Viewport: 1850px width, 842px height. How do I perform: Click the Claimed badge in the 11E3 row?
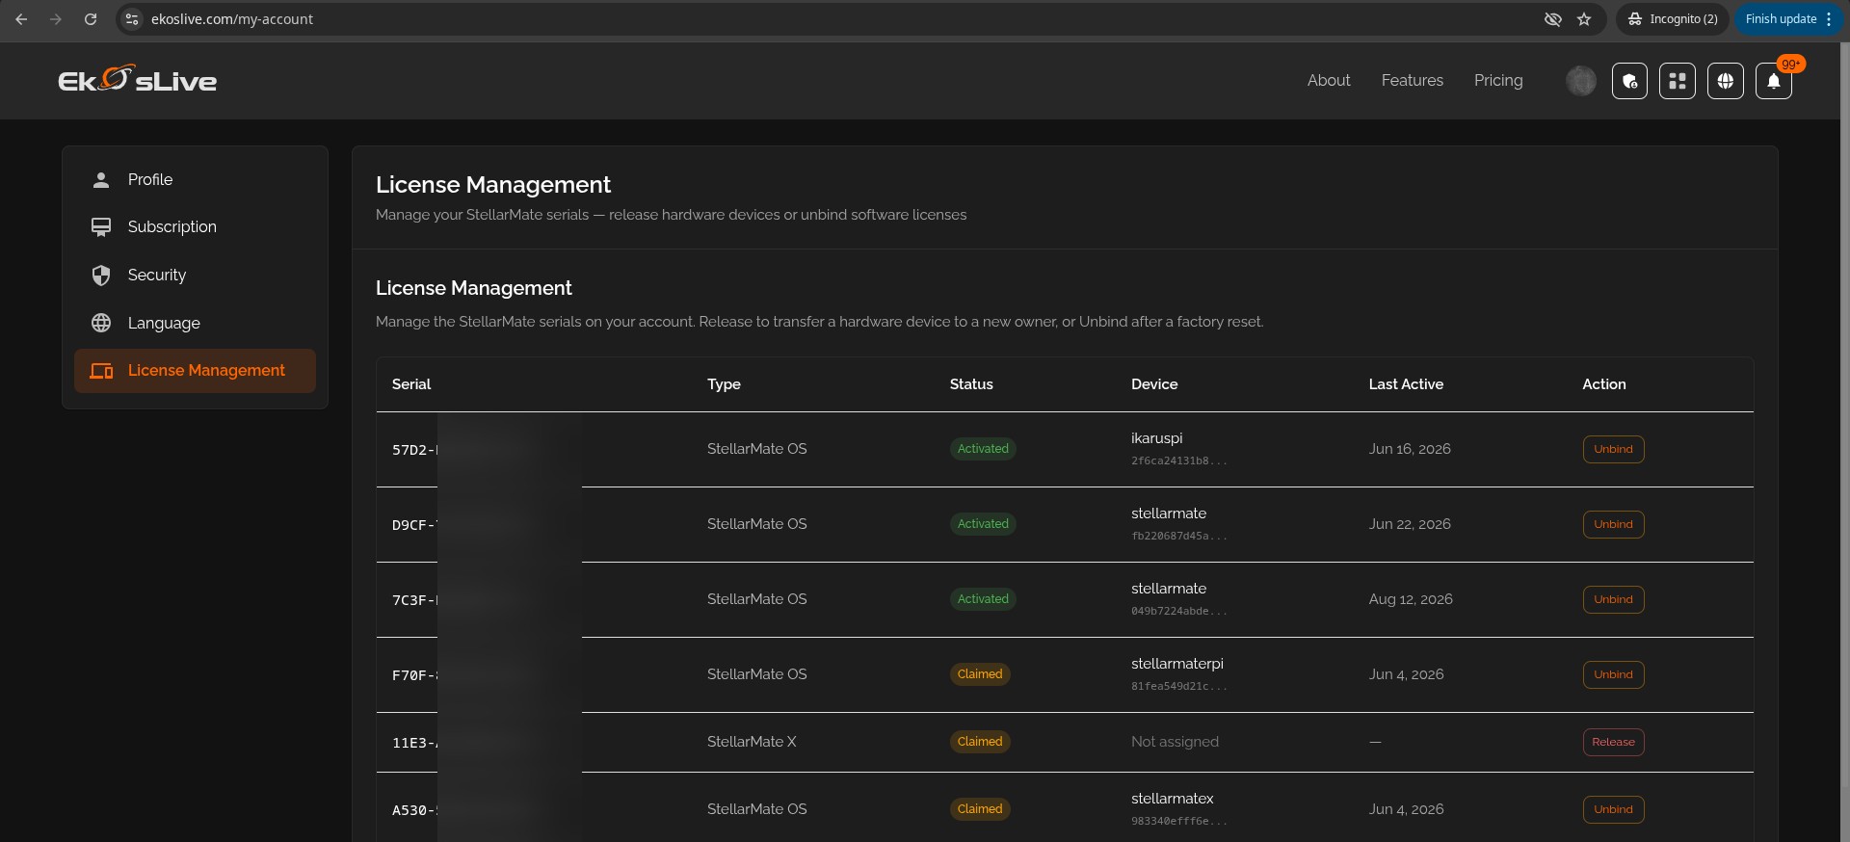980,742
